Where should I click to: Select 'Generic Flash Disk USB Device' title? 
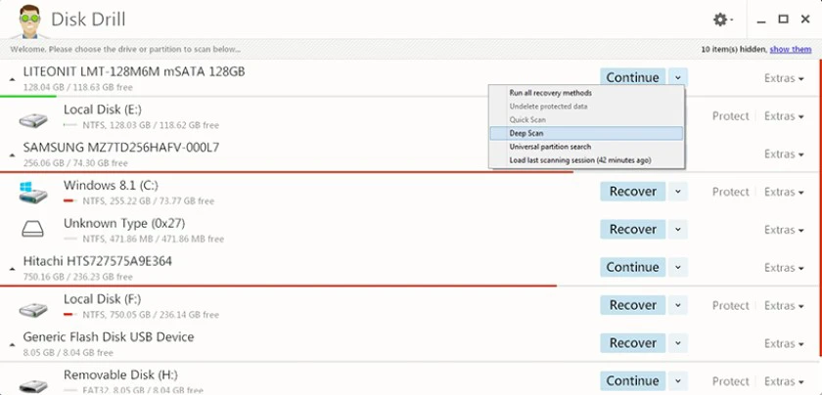coord(109,337)
